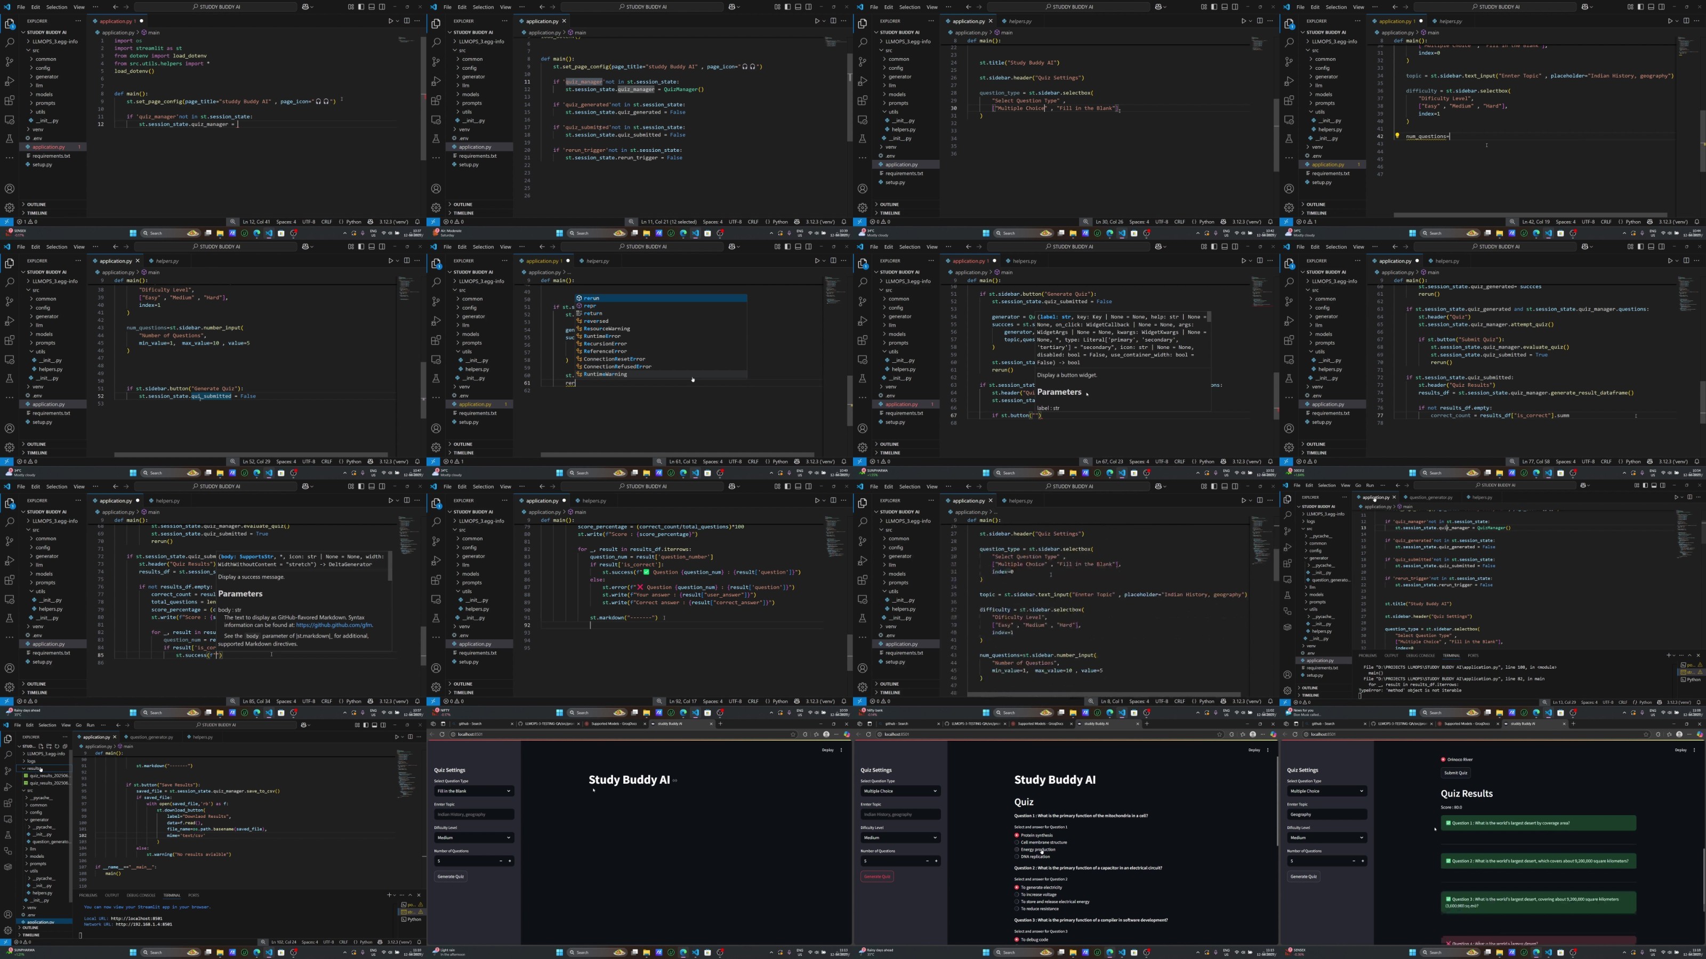Switch to question_generator.py tab in TypeError terminal window
Screen dimensions: 1706x959
tap(1431, 497)
